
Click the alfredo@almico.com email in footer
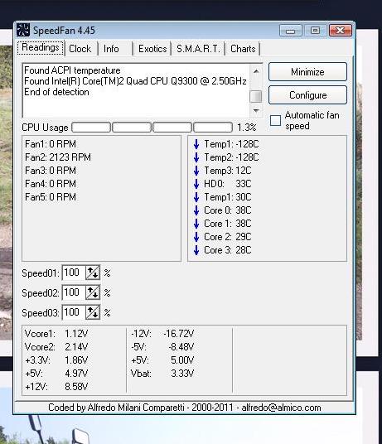281,408
